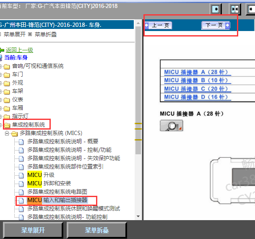
Task: Click the top 菜单展开 text option
Action: 15,34
